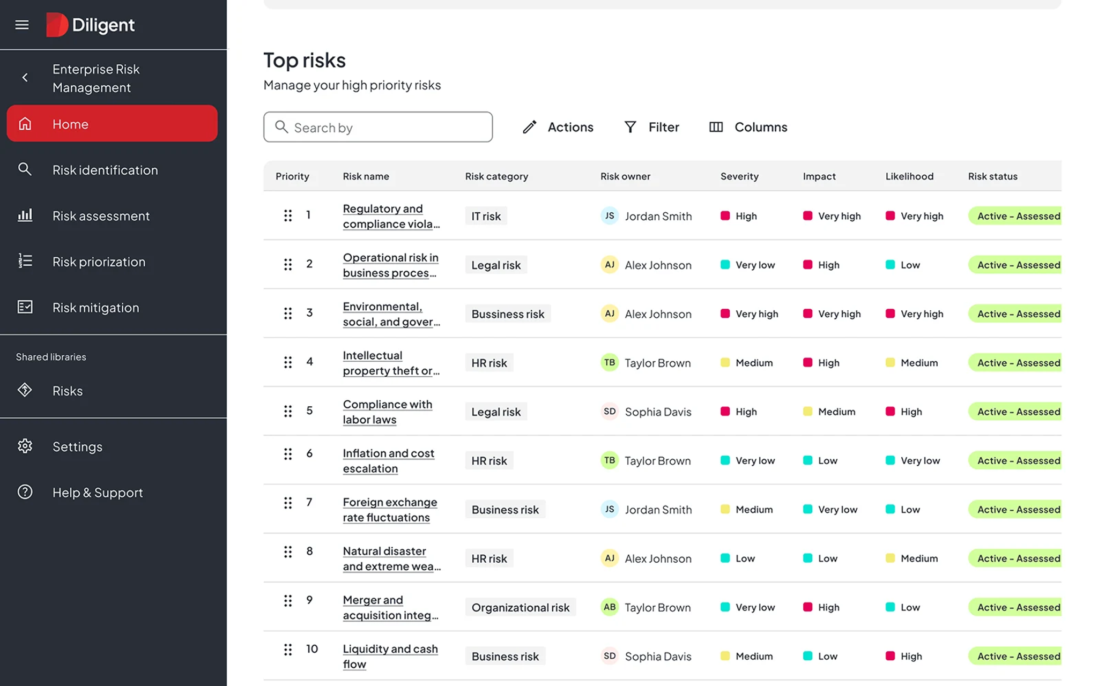Open Regulatory and compliance violation risk link
Screen dimensions: 1098x686
click(391, 216)
